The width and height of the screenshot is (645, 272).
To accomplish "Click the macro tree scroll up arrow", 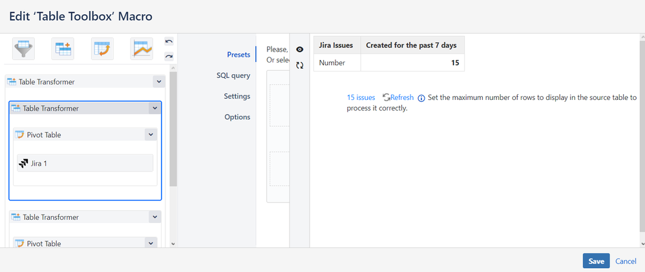I will [173, 68].
